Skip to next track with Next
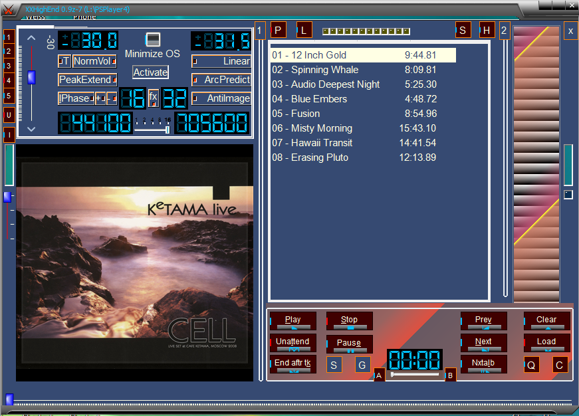The height and width of the screenshot is (416, 579). point(484,343)
